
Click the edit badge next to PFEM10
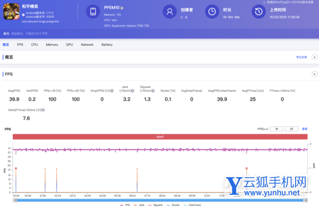coord(122,8)
